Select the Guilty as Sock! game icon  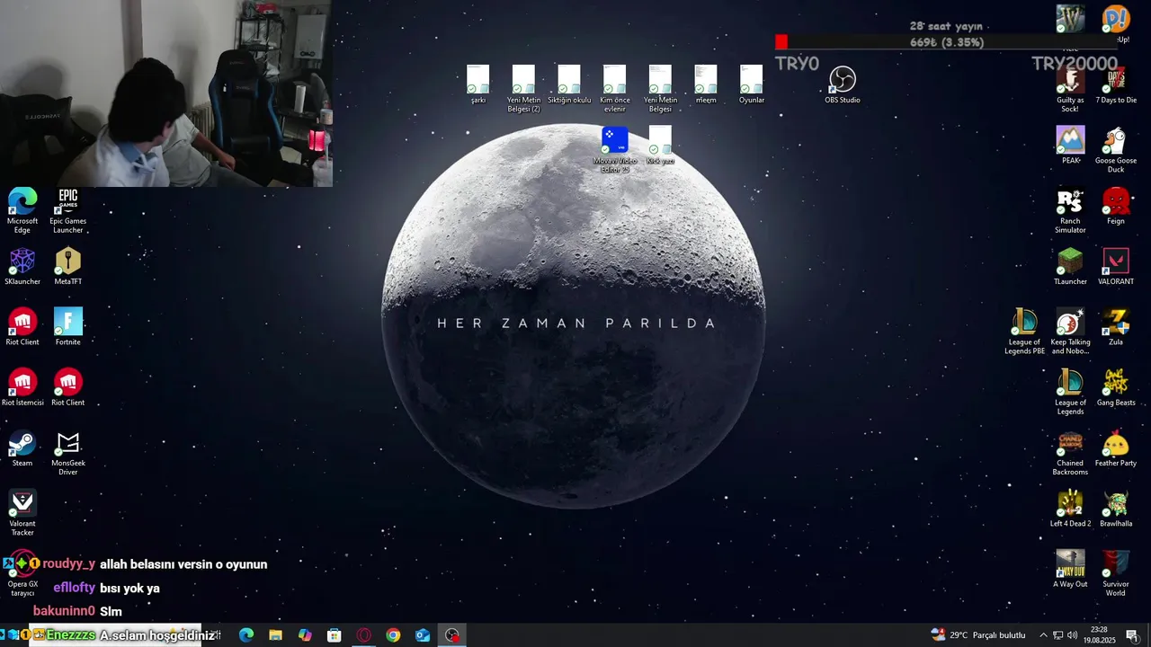(1070, 89)
